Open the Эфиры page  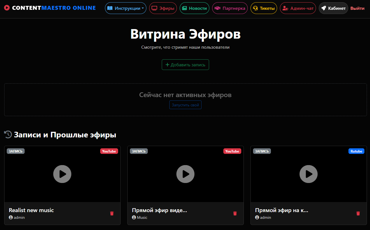pos(163,8)
